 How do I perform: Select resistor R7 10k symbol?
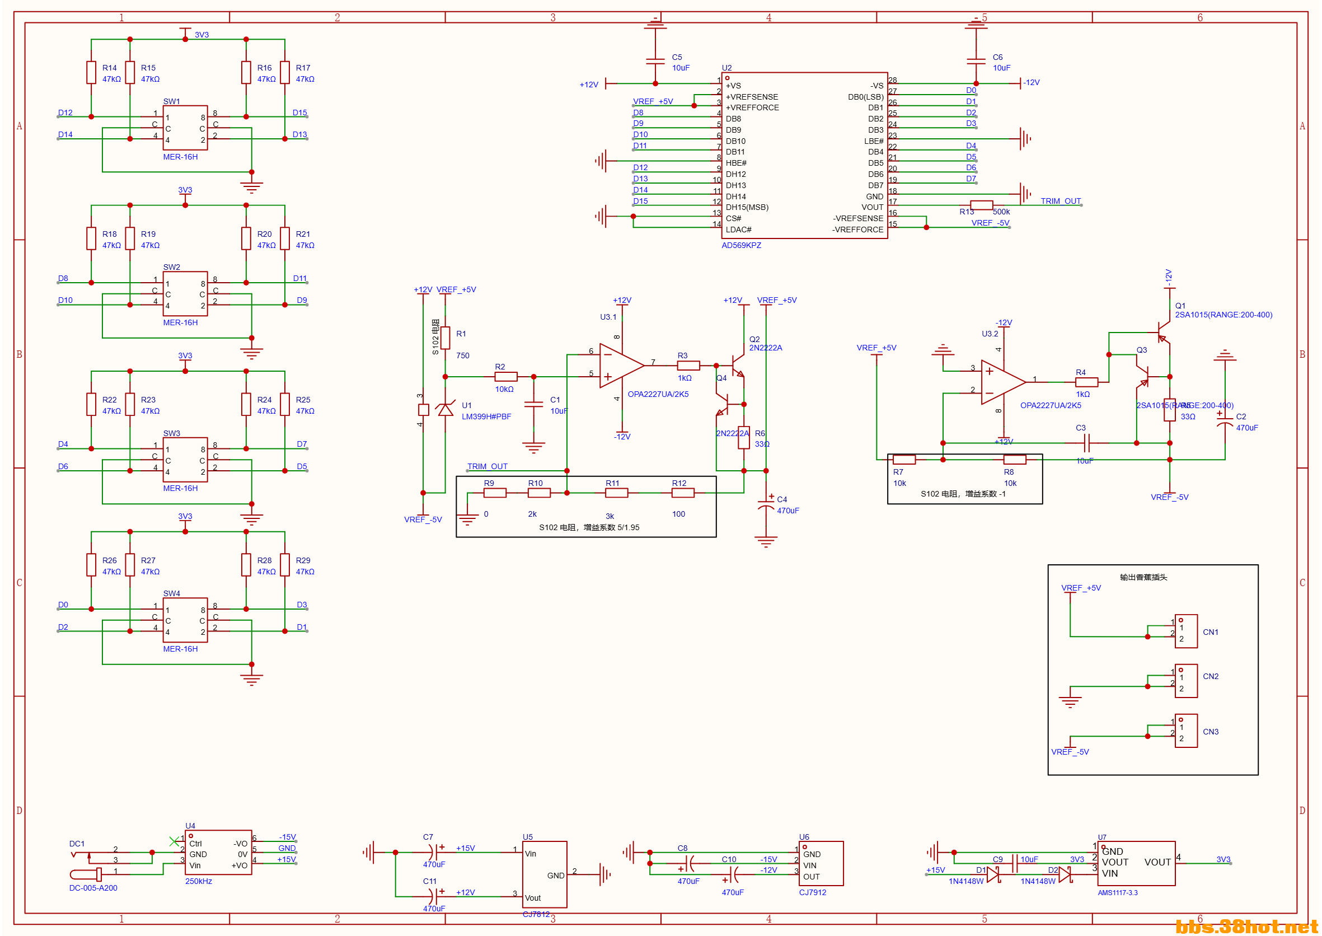point(903,460)
